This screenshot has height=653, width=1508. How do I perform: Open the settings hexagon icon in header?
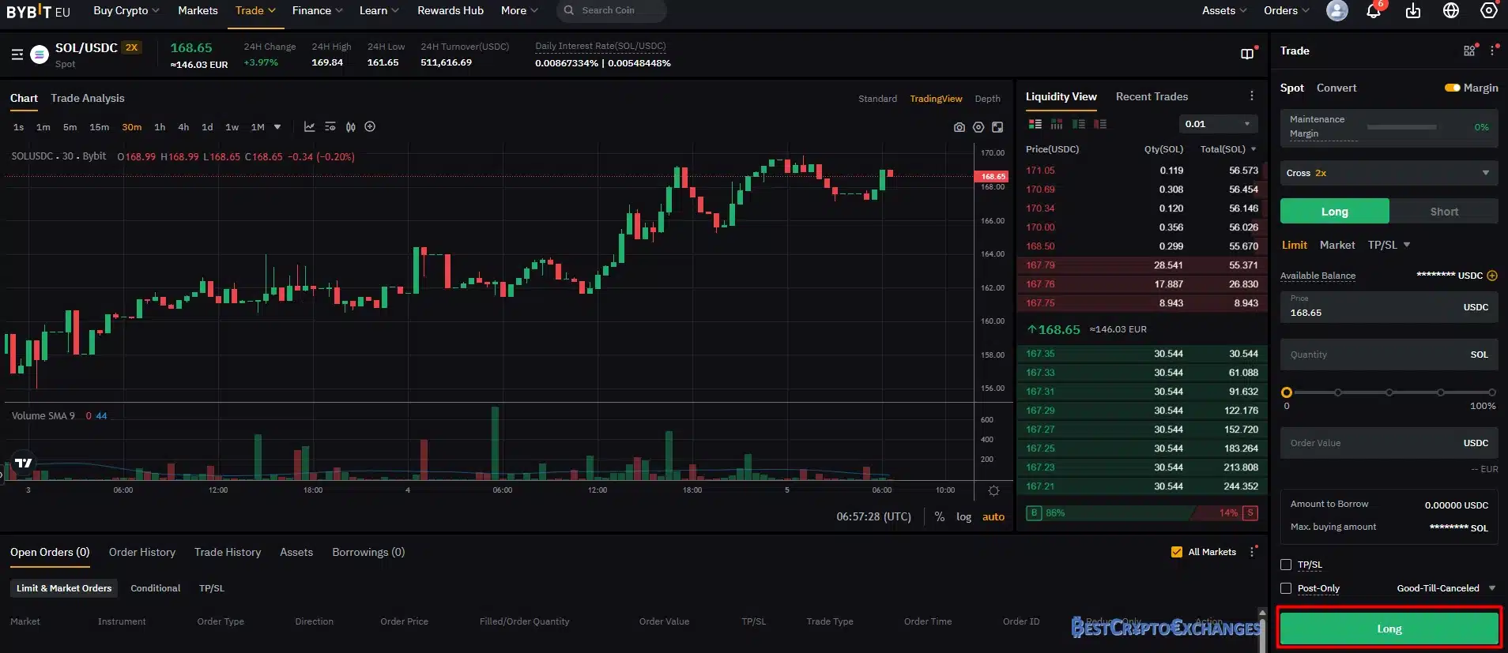(x=1489, y=11)
